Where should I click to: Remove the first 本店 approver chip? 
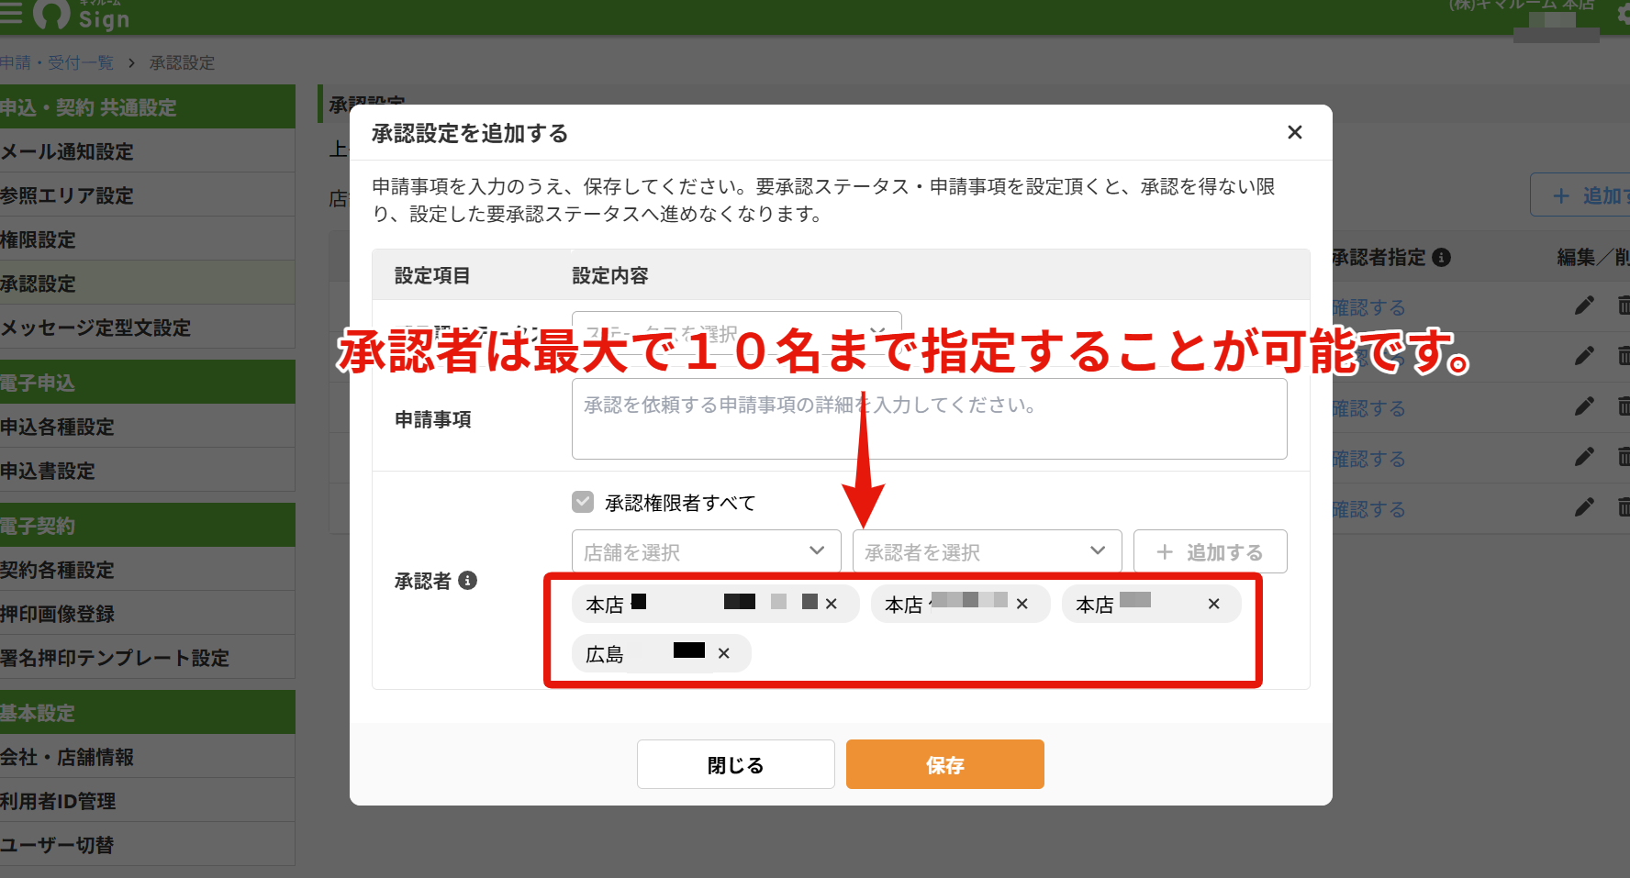point(831,604)
